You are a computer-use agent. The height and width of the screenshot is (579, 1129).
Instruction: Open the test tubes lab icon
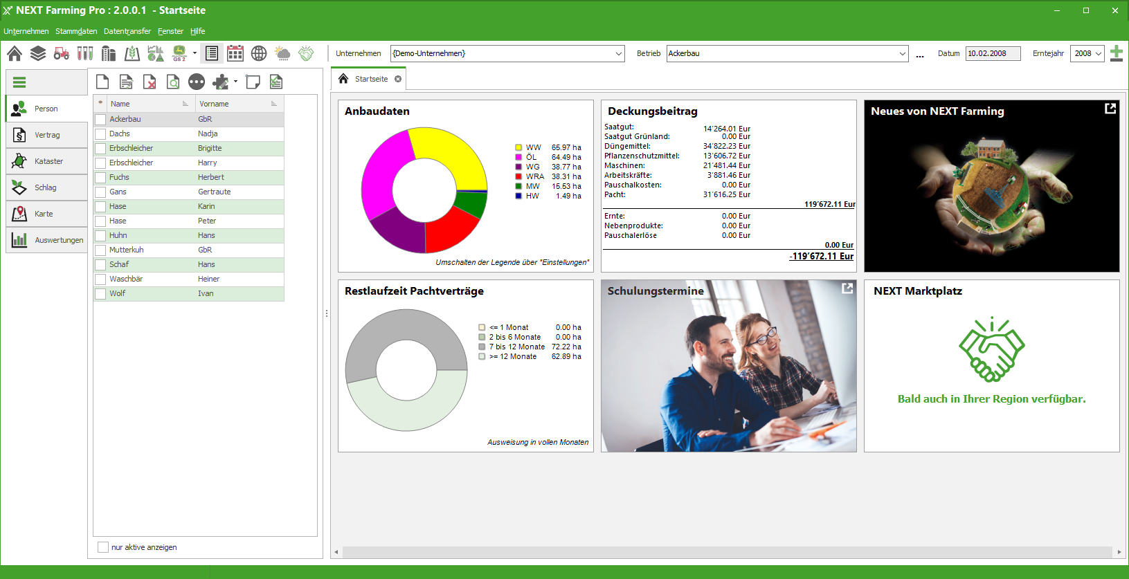point(85,53)
